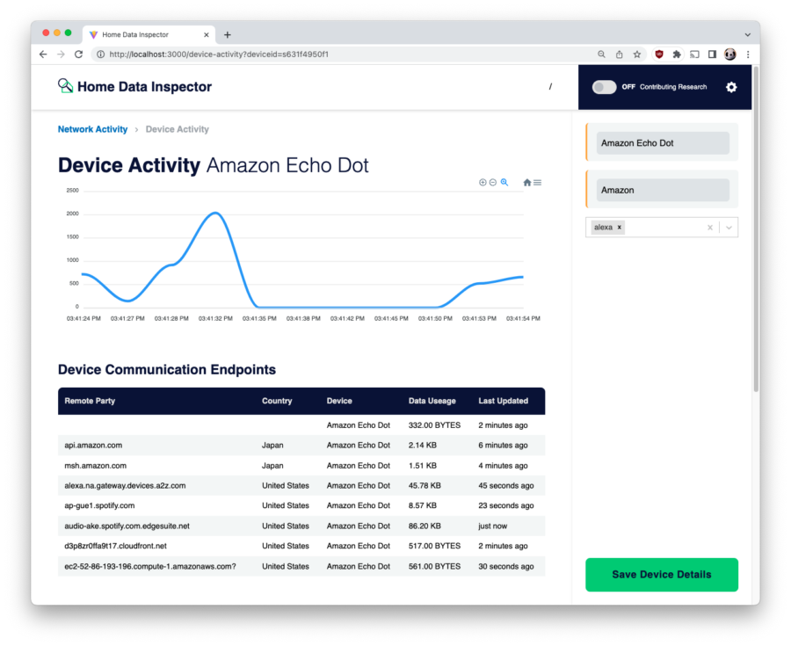Expand the device tags dropdown arrow
791x646 pixels.
(729, 228)
